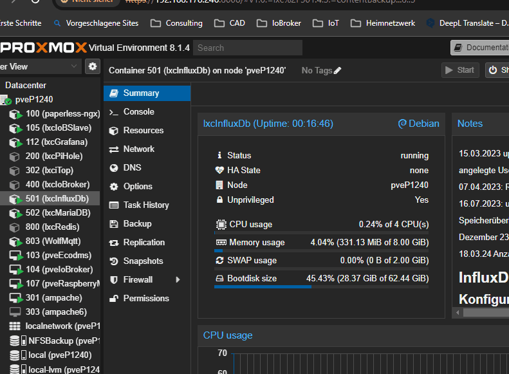Go to the Backup tab
Image resolution: width=509 pixels, height=374 pixels.
click(147, 223)
